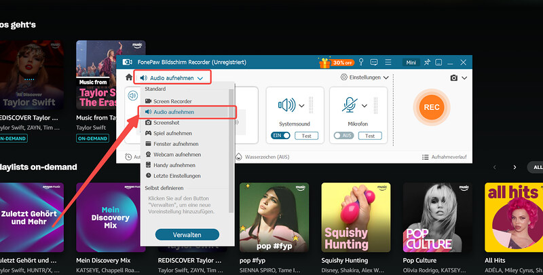Go to previous playlists with the left arrow

(495, 167)
